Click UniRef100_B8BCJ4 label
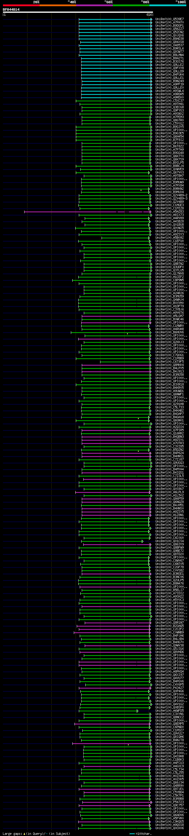The height and width of the screenshot is (836, 189). point(170,166)
